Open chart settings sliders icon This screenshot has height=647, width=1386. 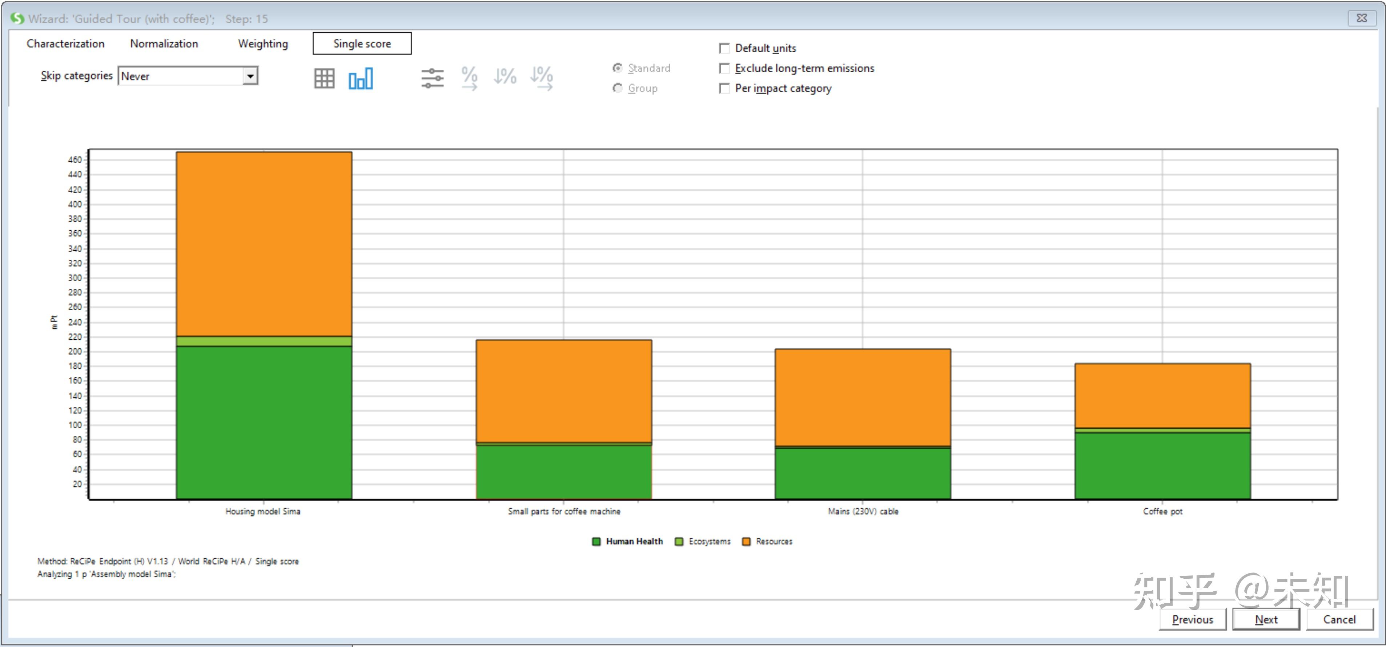pyautogui.click(x=432, y=78)
